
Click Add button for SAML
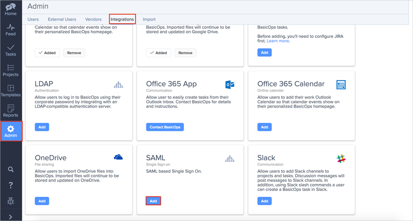(x=153, y=201)
